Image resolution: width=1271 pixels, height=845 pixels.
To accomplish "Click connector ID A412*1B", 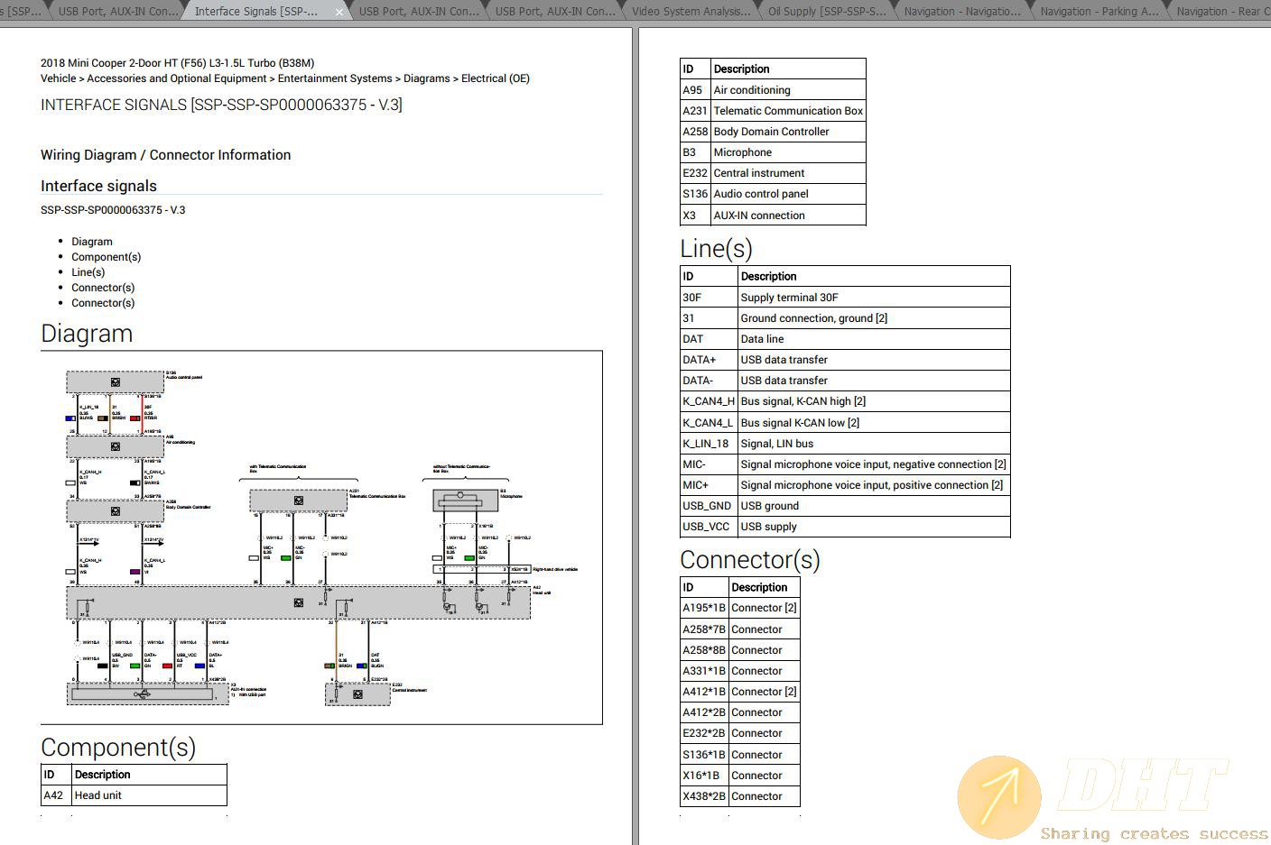I will pyautogui.click(x=704, y=692).
